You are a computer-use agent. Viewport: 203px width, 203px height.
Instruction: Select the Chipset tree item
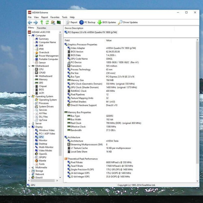tap(43, 86)
